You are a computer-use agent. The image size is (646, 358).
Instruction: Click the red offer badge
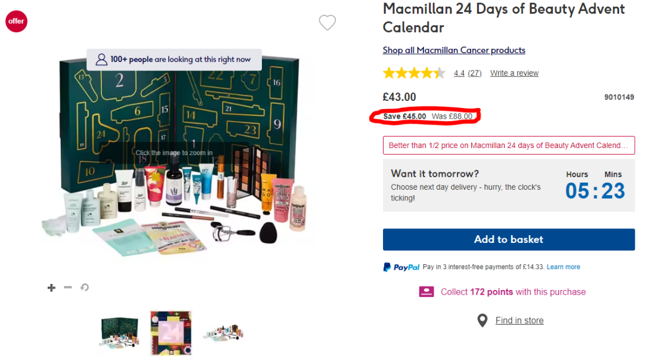16,21
